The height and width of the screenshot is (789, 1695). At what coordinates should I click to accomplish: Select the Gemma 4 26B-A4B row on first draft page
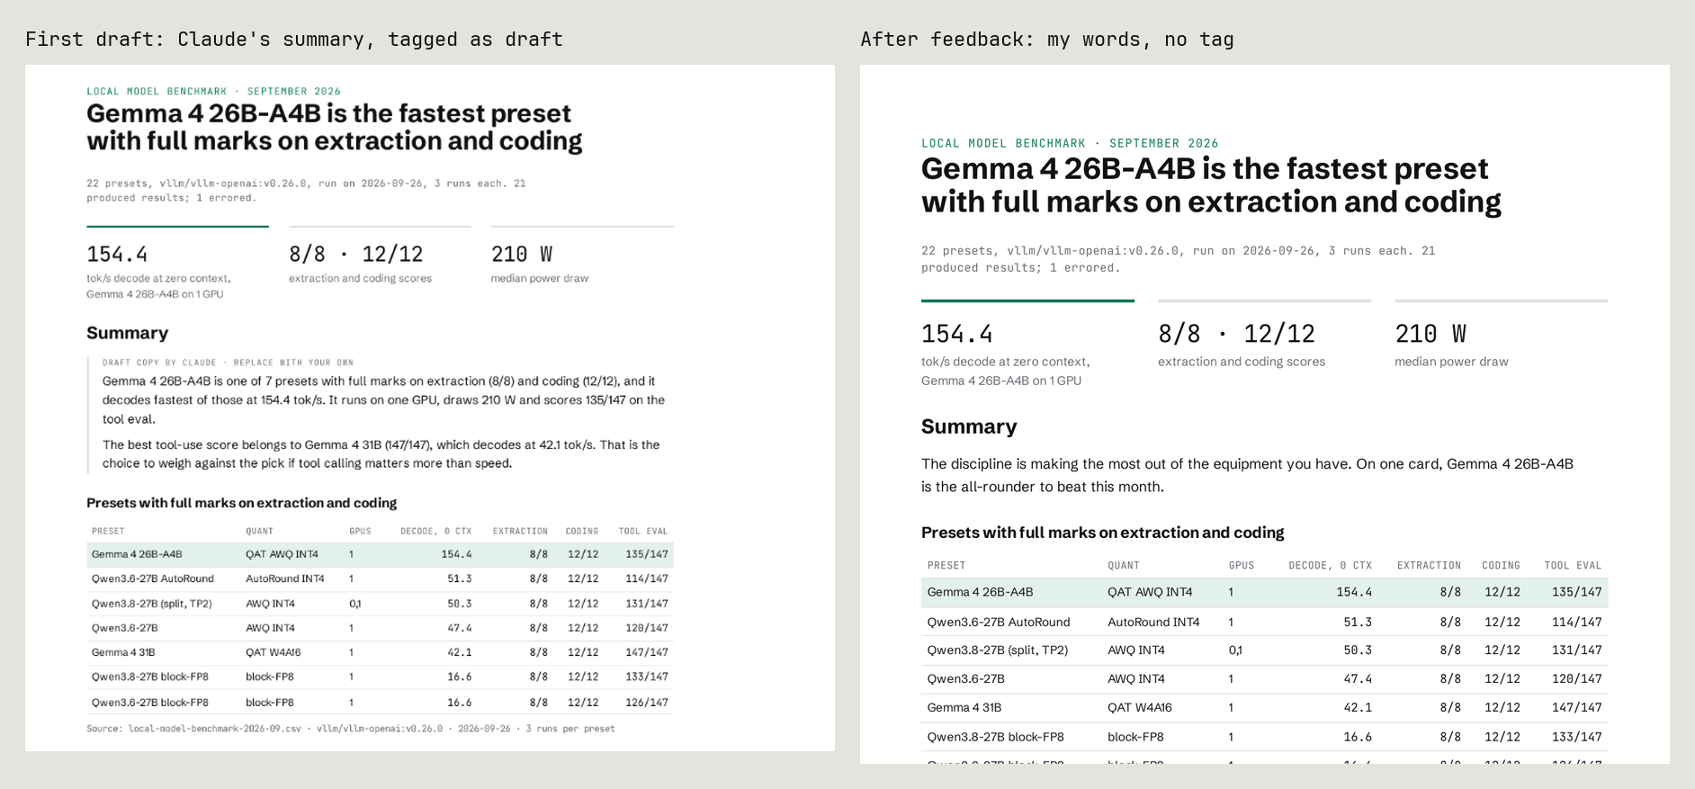tap(380, 554)
